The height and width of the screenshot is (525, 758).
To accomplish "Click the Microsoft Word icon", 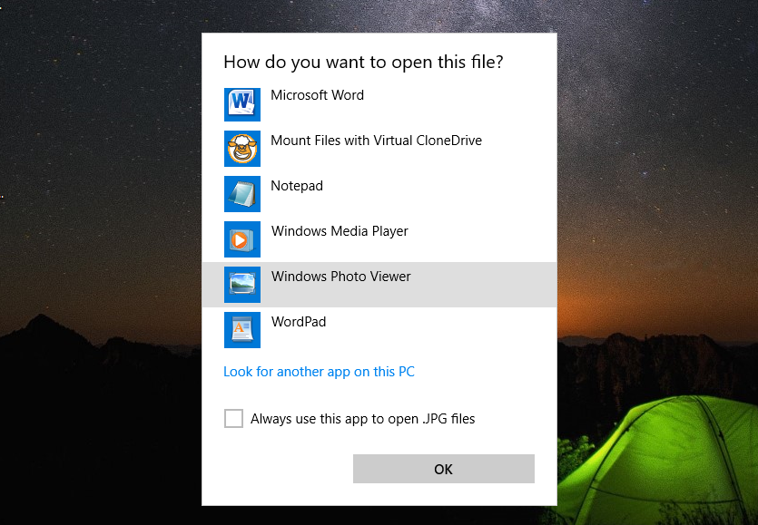I will tap(241, 103).
